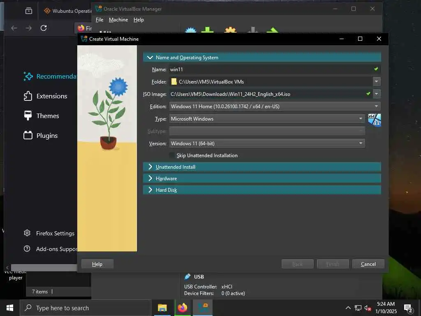This screenshot has height=316, width=421.
Task: Click the network icon in system tray
Action: point(358,308)
